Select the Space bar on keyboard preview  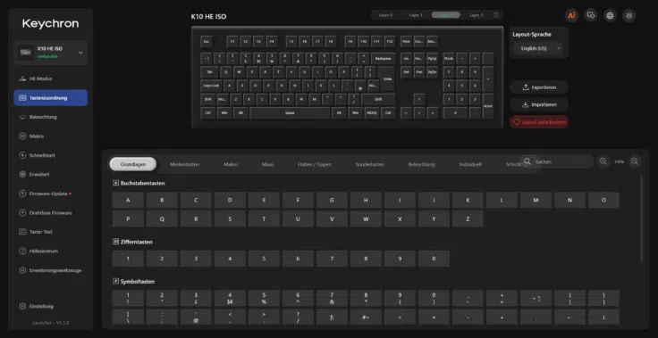[x=290, y=113]
